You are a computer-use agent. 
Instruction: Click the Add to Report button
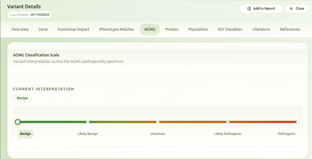(261, 9)
